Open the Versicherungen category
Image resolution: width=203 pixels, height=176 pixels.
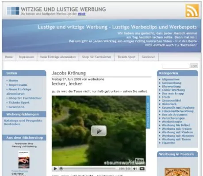tap(173, 118)
